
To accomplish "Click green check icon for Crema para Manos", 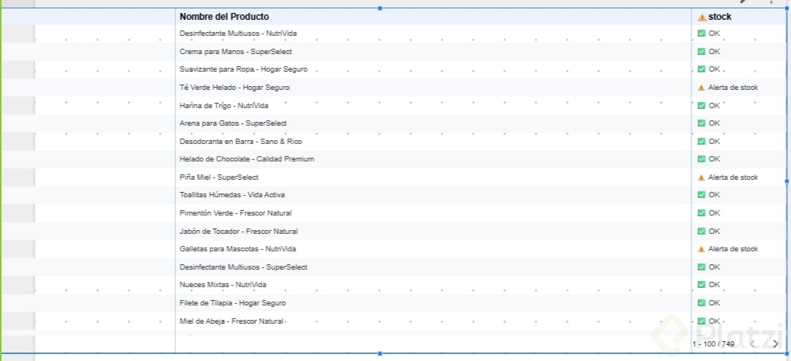I will point(701,52).
